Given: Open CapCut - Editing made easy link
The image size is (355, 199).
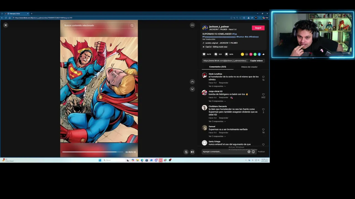Looking at the screenshot, I should (216, 47).
